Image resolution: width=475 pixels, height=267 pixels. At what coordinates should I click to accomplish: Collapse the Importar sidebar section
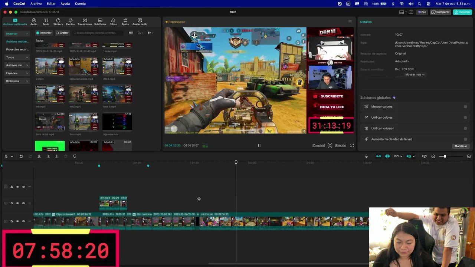27,34
